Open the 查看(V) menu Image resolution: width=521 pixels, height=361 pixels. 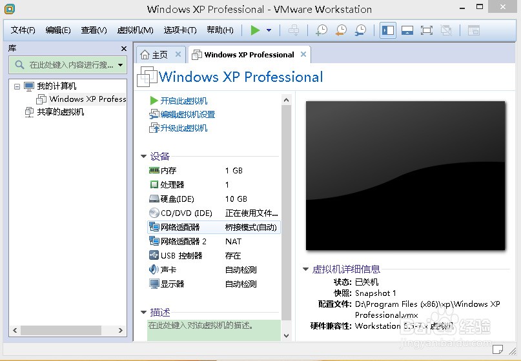pyautogui.click(x=94, y=30)
